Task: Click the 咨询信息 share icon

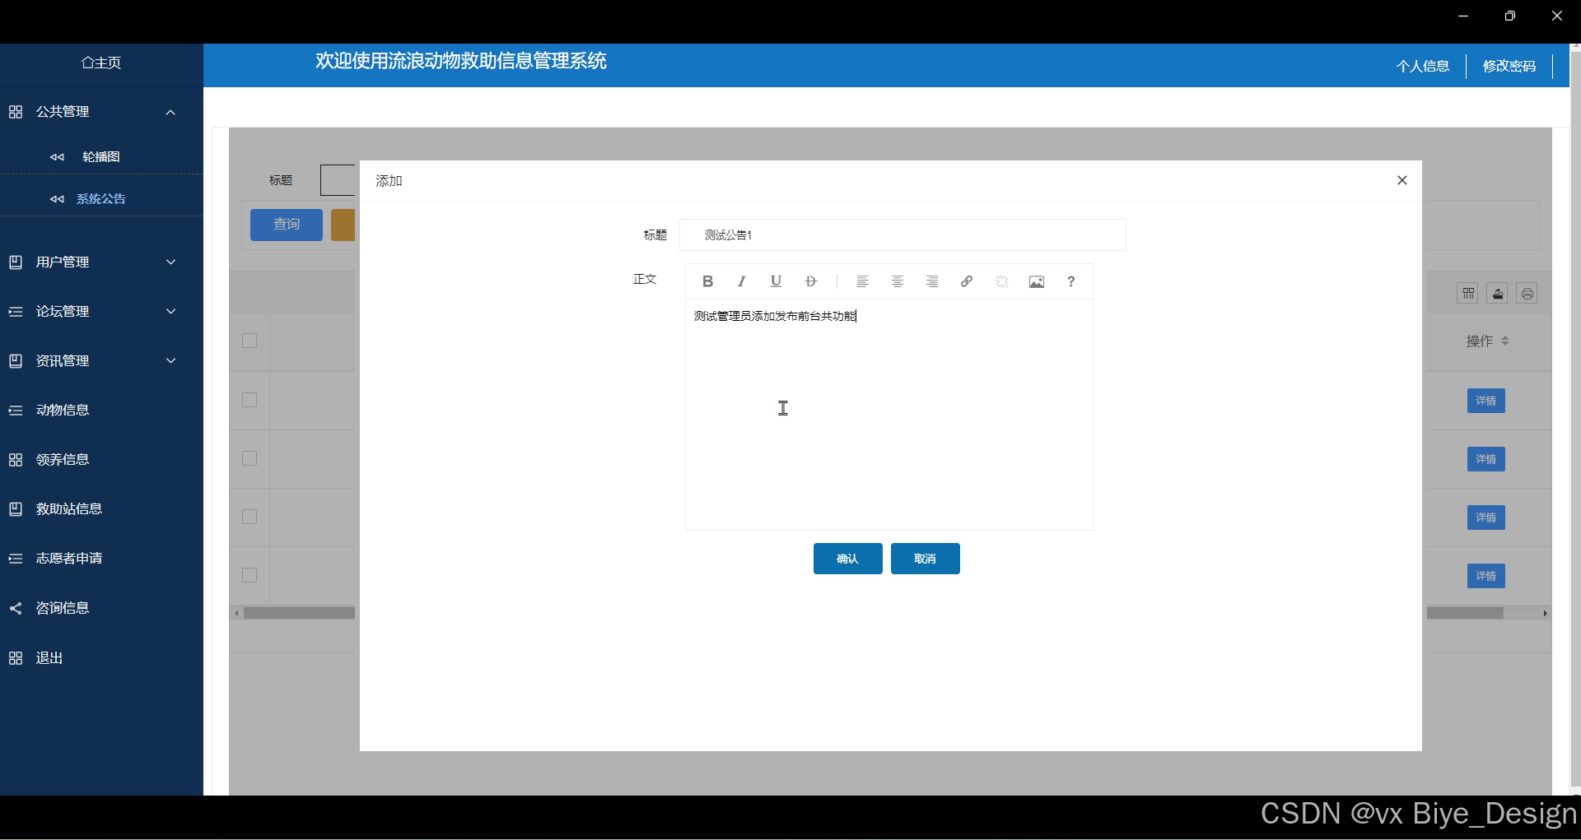Action: (x=16, y=608)
